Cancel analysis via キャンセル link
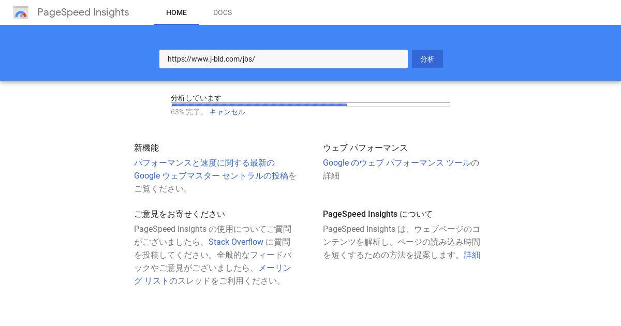The height and width of the screenshot is (326, 621). point(227,112)
